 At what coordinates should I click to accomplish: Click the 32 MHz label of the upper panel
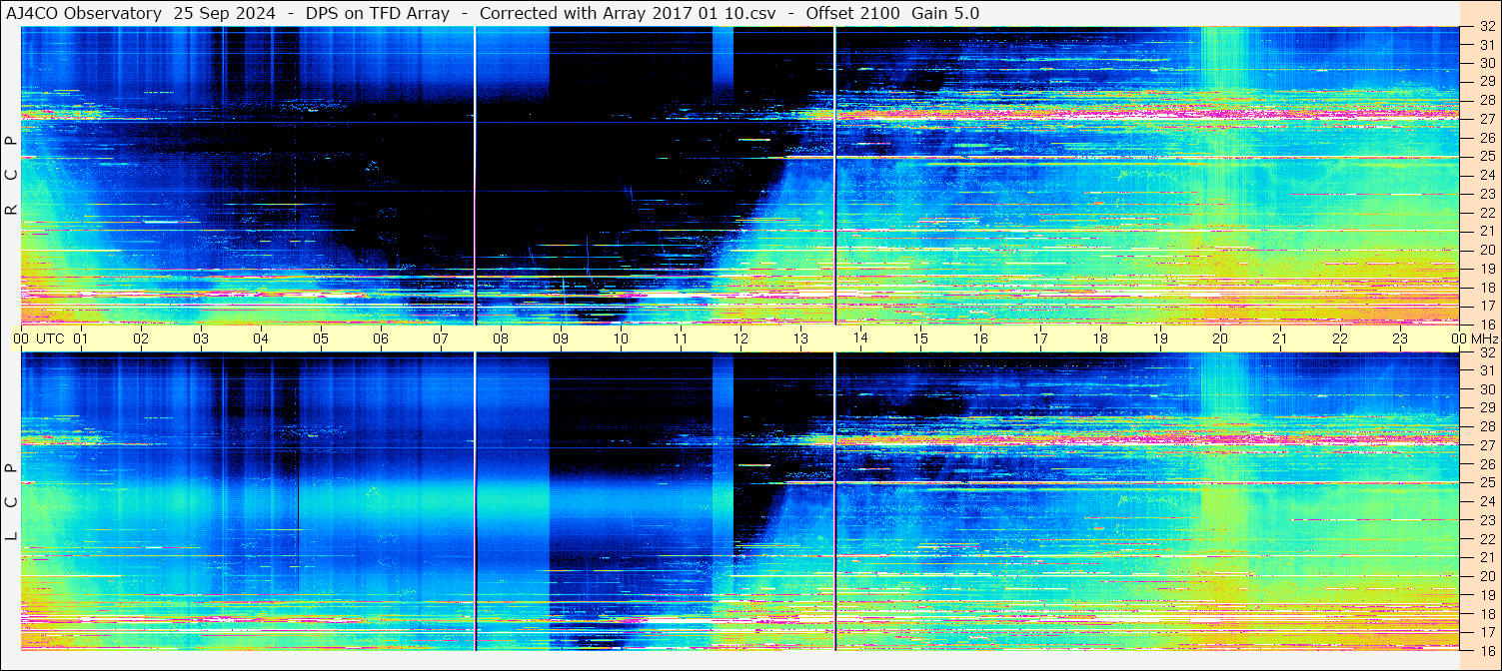point(1486,27)
